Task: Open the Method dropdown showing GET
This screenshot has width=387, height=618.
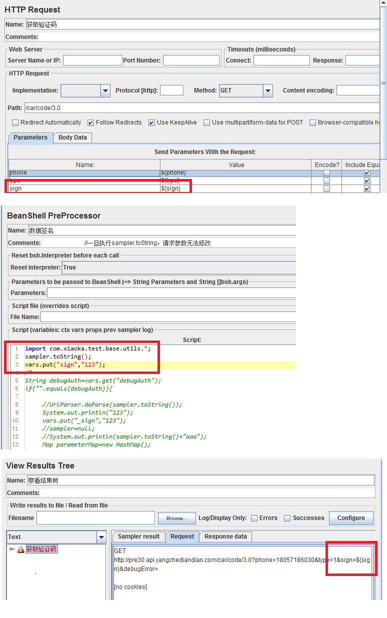Action: pos(267,90)
